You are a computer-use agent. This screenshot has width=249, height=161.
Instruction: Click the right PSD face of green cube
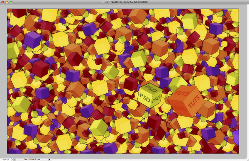pyautogui.click(x=156, y=99)
